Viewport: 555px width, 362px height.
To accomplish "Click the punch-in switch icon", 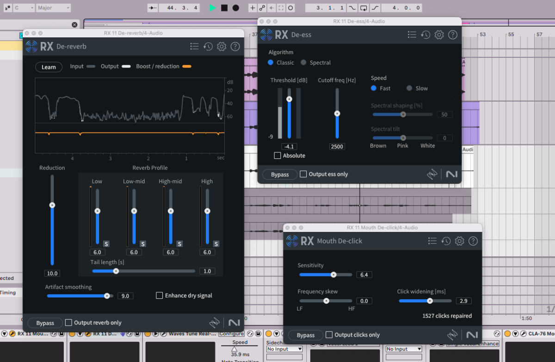I will [x=353, y=8].
